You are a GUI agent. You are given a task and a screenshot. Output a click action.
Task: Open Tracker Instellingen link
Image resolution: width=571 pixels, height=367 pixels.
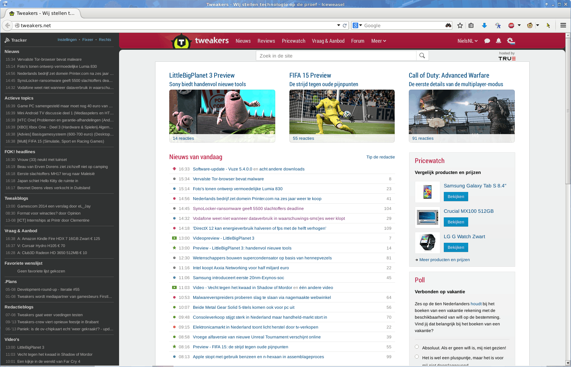click(x=67, y=40)
